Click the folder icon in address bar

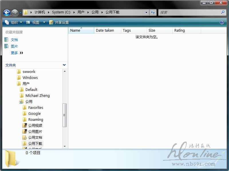25,12
